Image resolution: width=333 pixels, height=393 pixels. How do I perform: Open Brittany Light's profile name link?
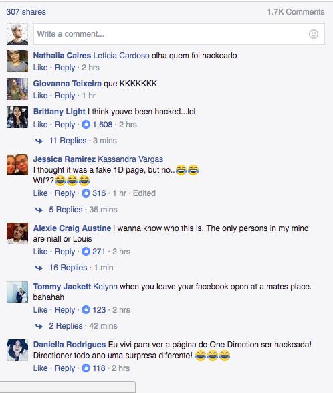59,112
